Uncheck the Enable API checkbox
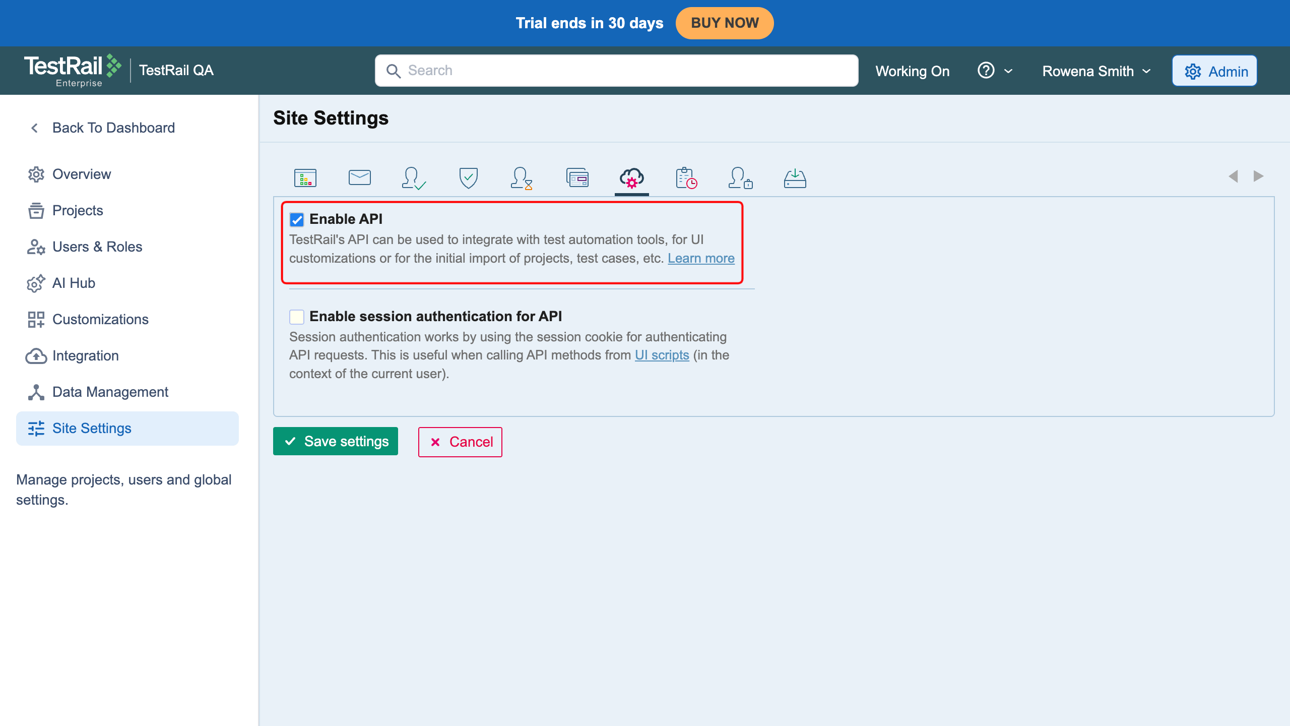This screenshot has width=1290, height=726. click(x=297, y=220)
